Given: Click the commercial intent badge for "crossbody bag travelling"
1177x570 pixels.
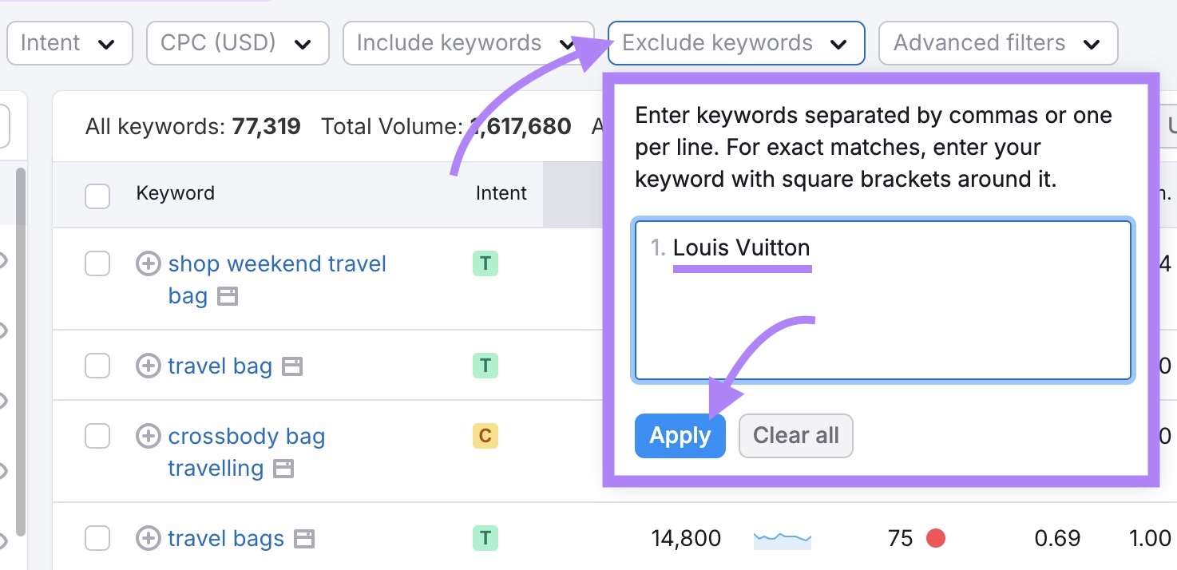Looking at the screenshot, I should pos(485,436).
